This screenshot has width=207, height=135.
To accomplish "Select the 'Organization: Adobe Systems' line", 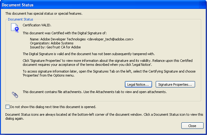I will (x=52, y=43).
